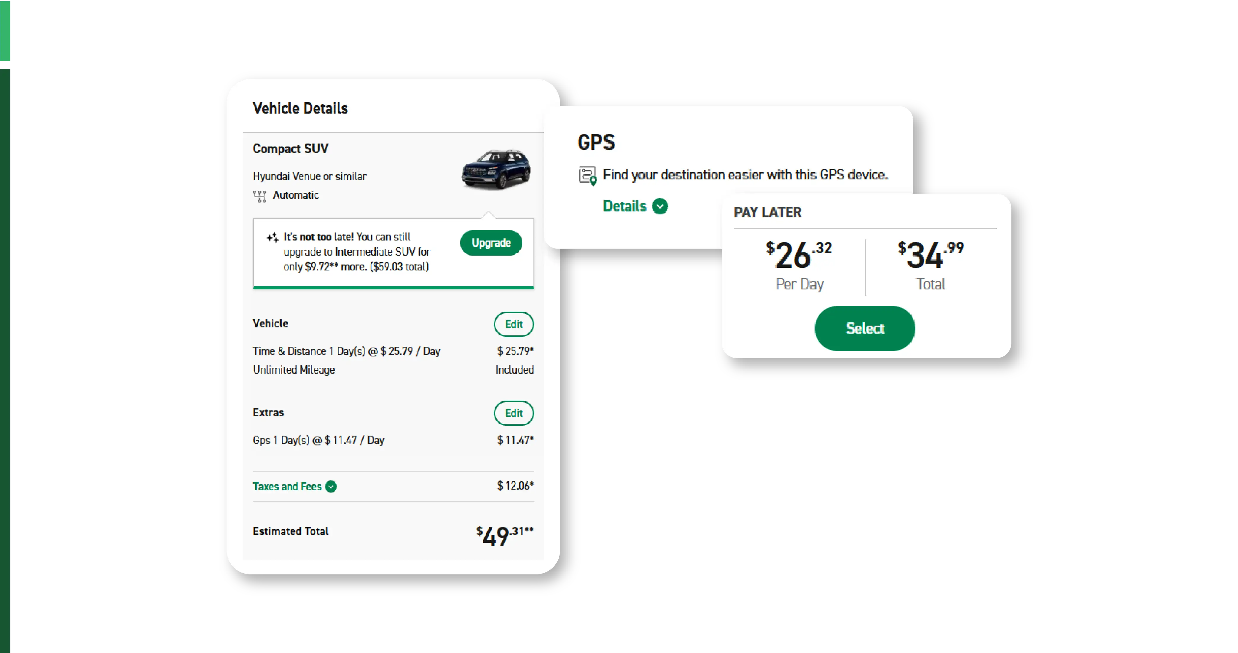Click the PAY LATER header
The width and height of the screenshot is (1238, 653).
tap(767, 212)
